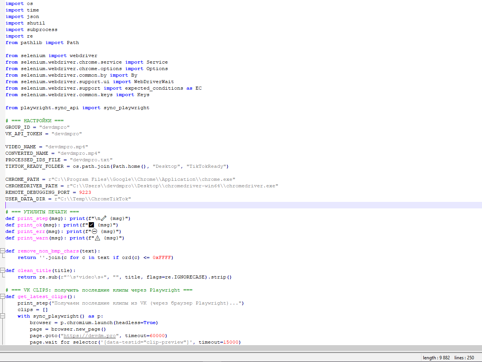Click the 'browser = p.chromium.launch' line
This screenshot has width=482, height=362.
click(x=94, y=323)
